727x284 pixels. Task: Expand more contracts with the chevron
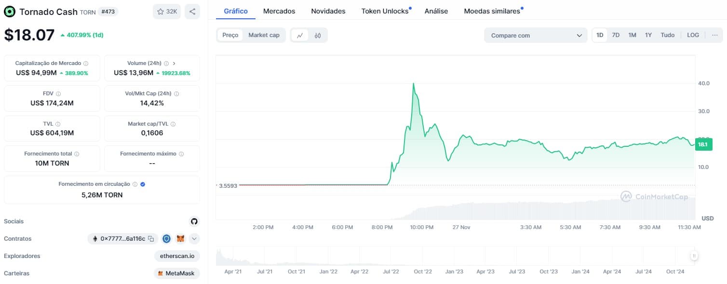[194, 238]
